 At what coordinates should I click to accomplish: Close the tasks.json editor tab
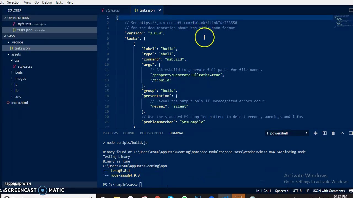pos(159,10)
